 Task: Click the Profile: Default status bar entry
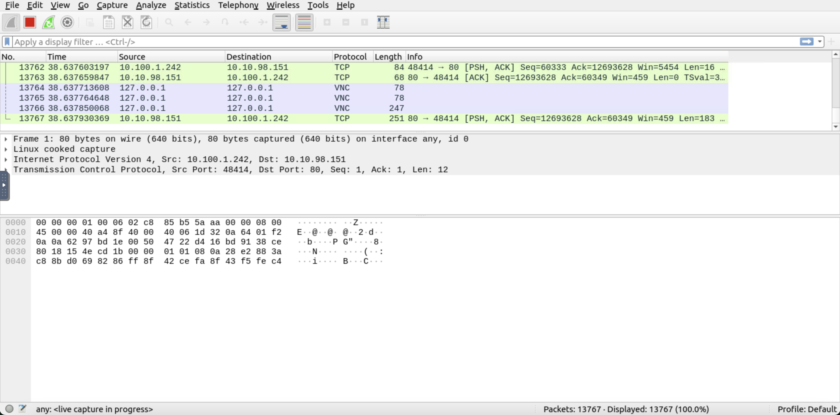tap(807, 409)
